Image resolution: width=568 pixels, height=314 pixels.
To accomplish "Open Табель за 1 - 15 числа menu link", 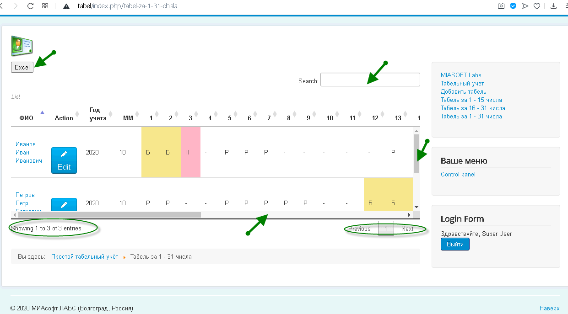I will click(471, 100).
